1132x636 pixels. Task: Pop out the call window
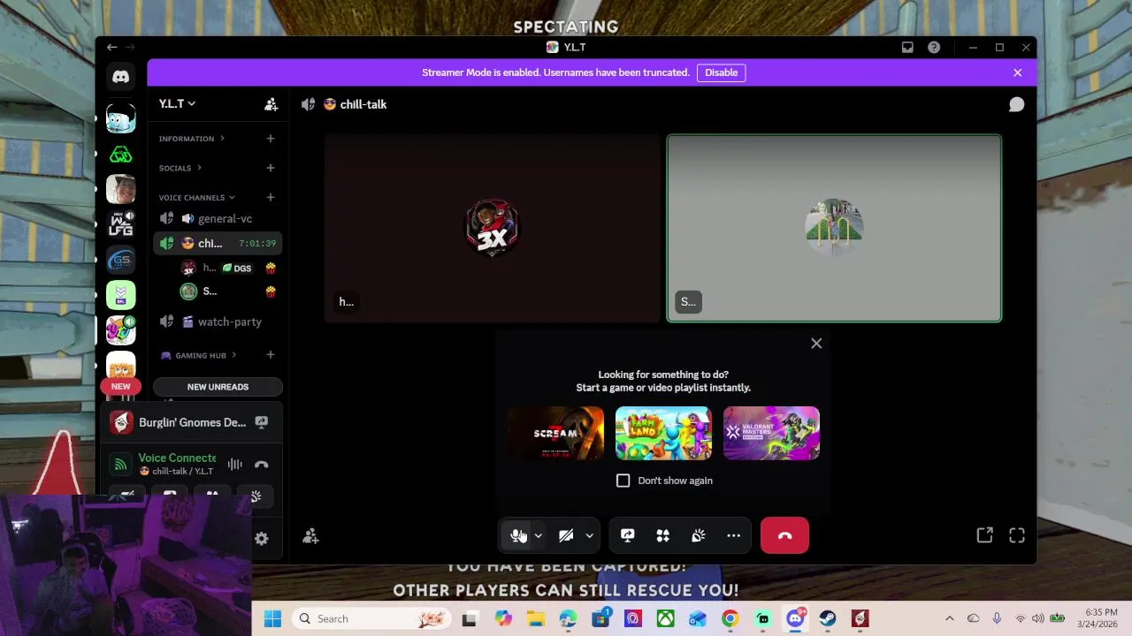pos(984,535)
